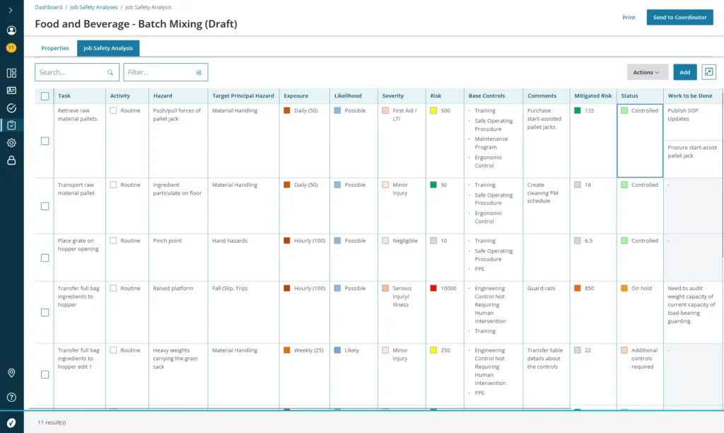The image size is (724, 433).
Task: Expand the left sidebar with the chevron arrow
Action: (x=11, y=10)
